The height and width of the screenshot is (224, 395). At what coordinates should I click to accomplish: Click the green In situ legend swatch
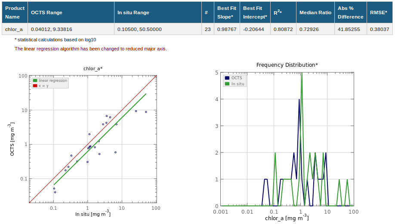(x=227, y=84)
